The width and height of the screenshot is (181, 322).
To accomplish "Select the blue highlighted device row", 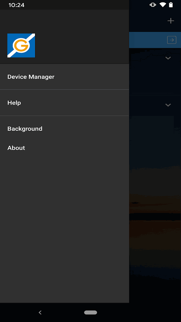I will [x=155, y=40].
